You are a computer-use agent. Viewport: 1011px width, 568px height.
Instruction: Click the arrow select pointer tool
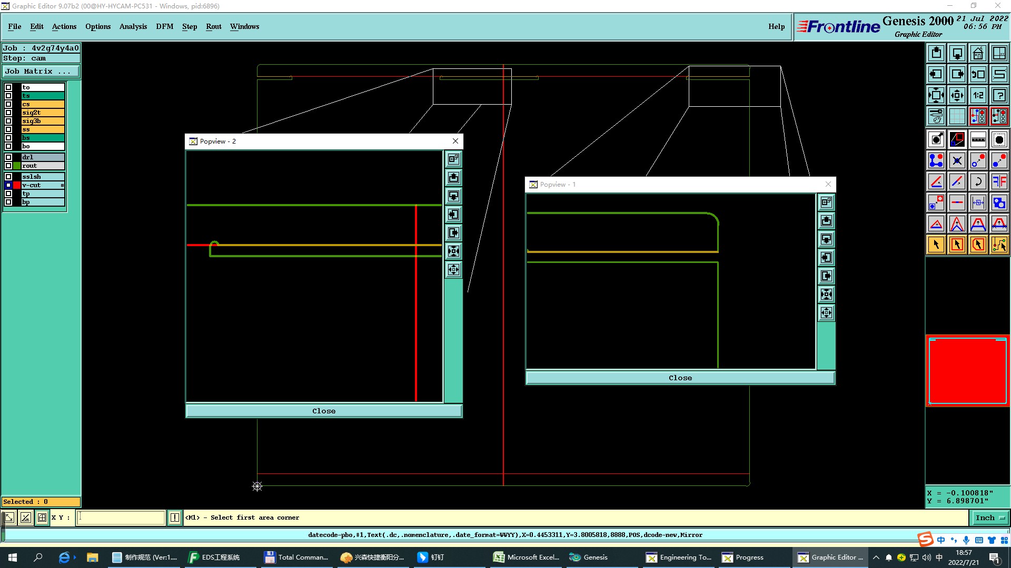(936, 245)
